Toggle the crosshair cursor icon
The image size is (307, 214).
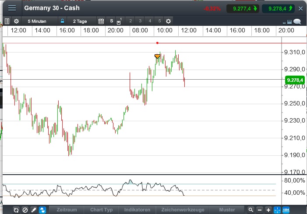pos(277,210)
